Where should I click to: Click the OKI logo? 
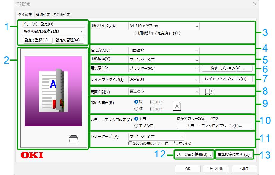32,155
